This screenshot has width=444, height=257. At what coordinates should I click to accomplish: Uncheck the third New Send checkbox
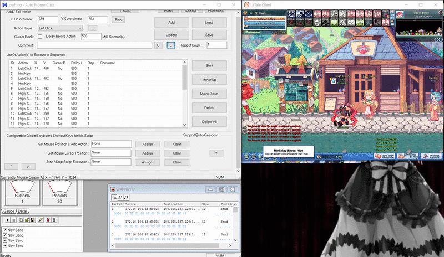coord(5,240)
